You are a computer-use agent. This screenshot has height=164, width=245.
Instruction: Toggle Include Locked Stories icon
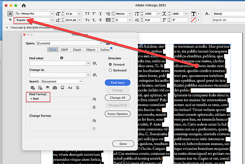(x=40, y=88)
